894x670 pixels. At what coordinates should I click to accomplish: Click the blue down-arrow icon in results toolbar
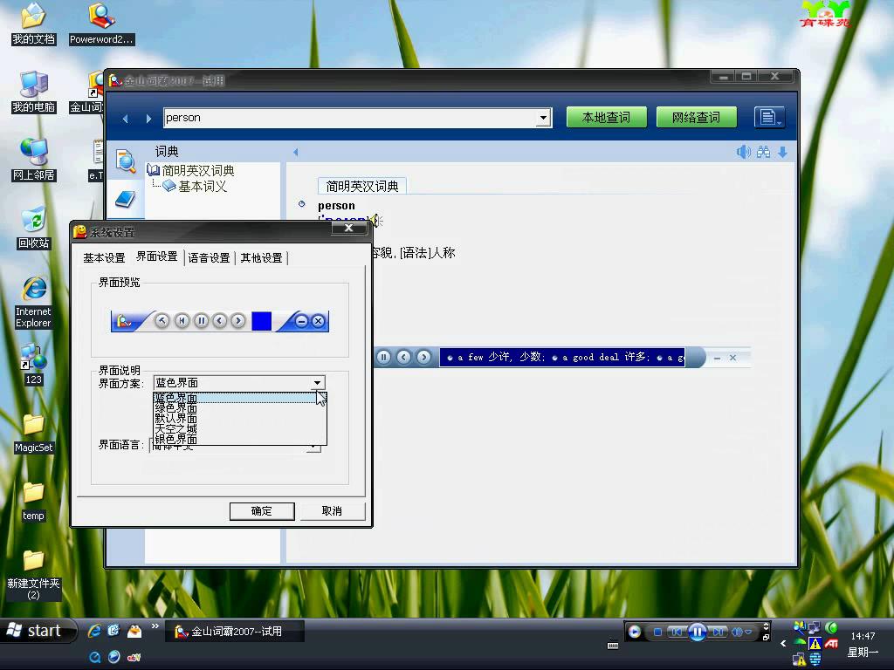click(x=783, y=152)
